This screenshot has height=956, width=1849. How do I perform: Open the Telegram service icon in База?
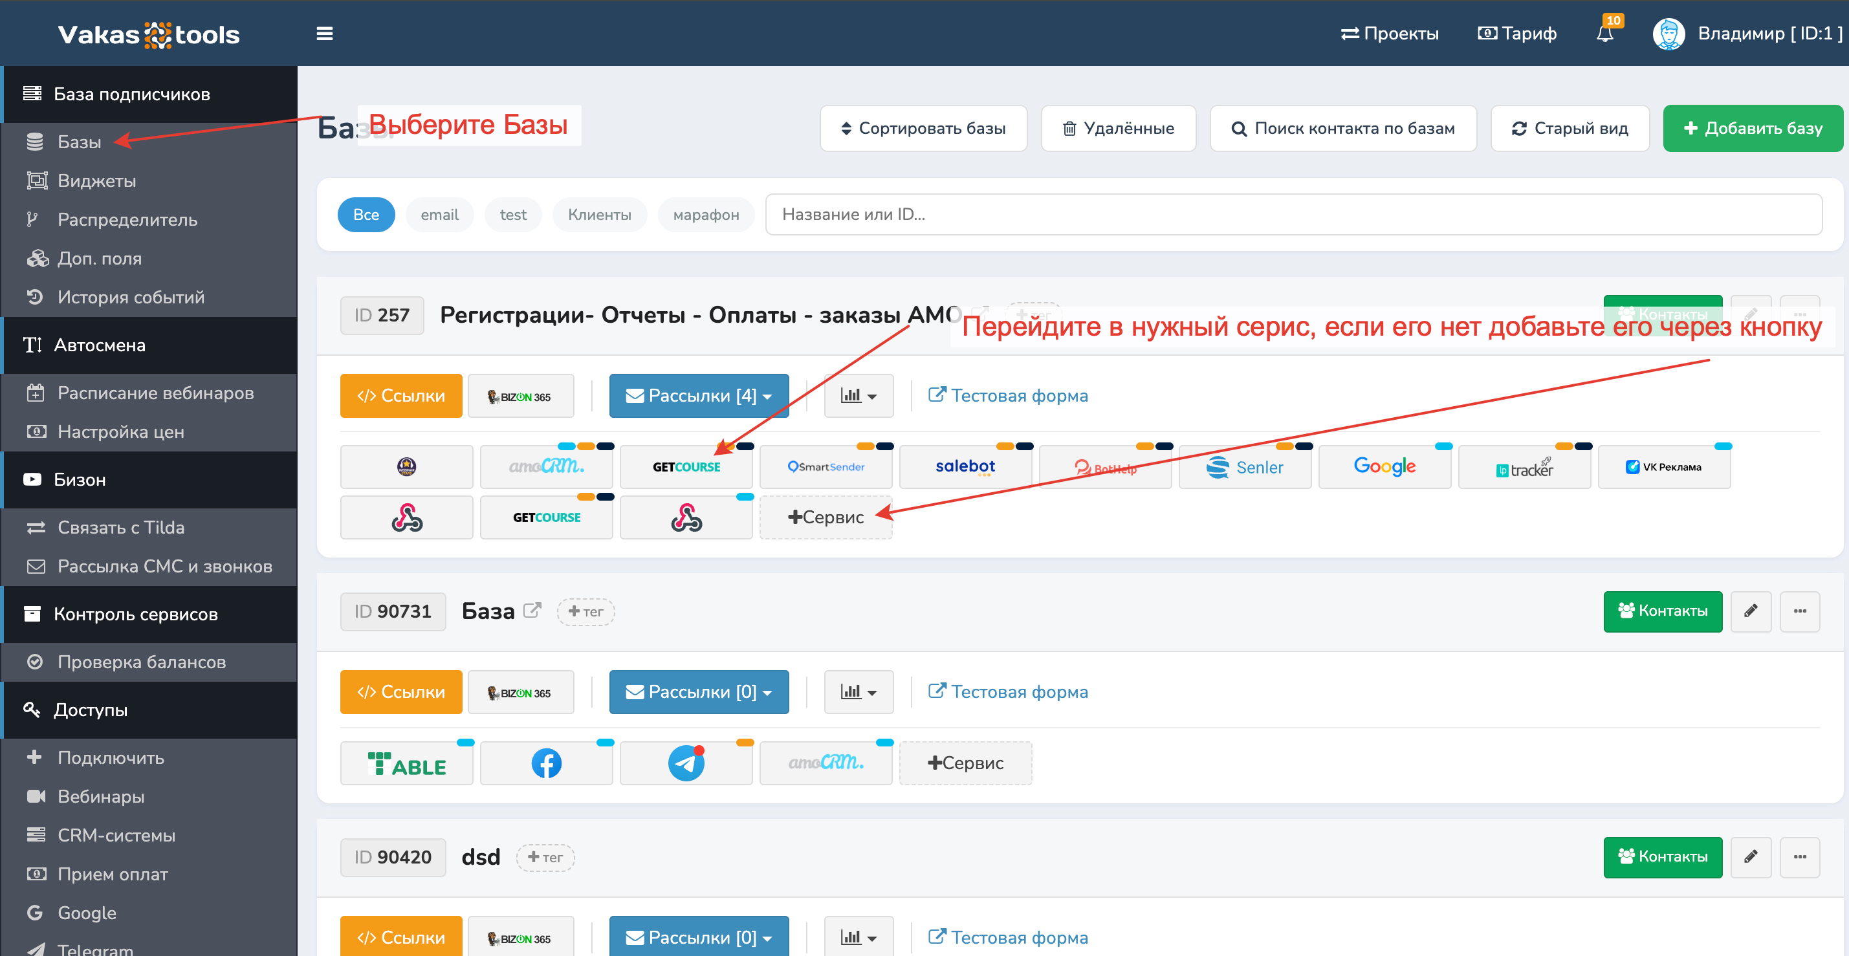click(686, 763)
